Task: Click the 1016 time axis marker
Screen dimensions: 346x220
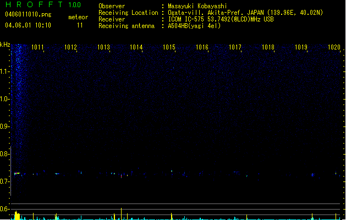Action: [x=202, y=47]
